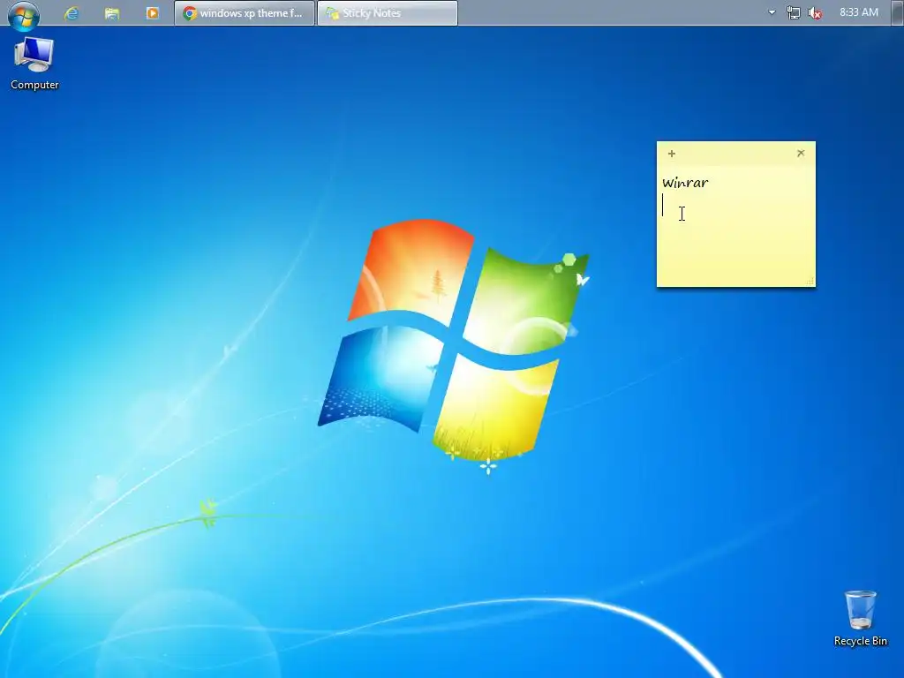904x678 pixels.
Task: Open the 8:33 AM clock
Action: point(858,12)
